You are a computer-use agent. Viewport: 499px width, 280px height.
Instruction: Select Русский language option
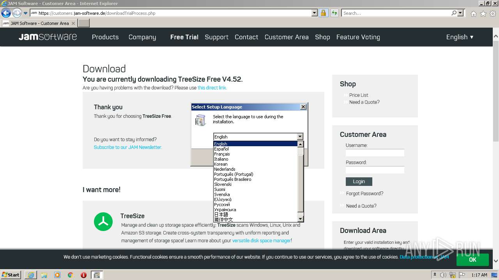pyautogui.click(x=256, y=205)
